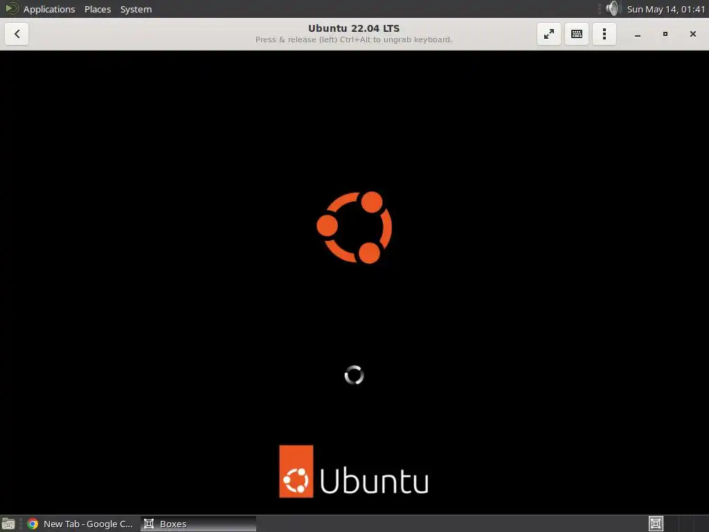Open the Applications menu
Viewport: 709px width, 532px height.
point(49,9)
